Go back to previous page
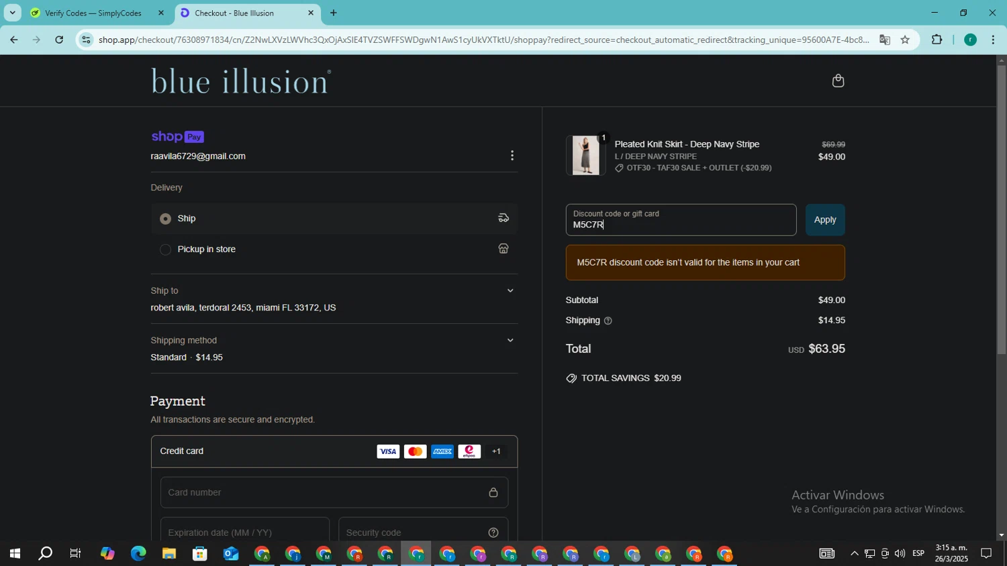 pyautogui.click(x=13, y=40)
